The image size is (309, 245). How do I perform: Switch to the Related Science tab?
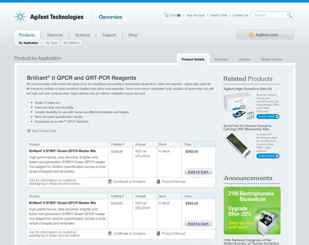[x=271, y=59]
